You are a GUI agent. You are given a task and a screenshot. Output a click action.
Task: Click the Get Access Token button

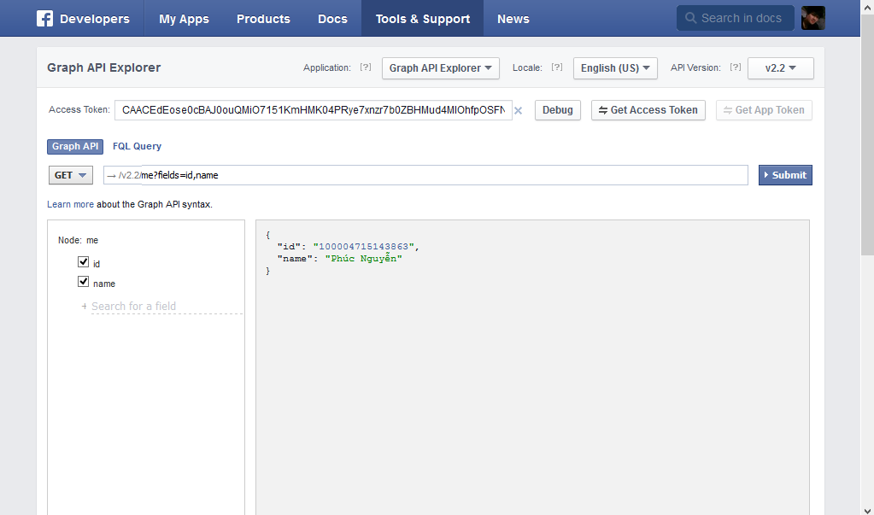tap(648, 110)
